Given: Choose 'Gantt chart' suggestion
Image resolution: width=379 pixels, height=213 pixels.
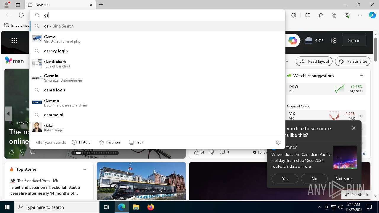Looking at the screenshot, I should [158, 64].
